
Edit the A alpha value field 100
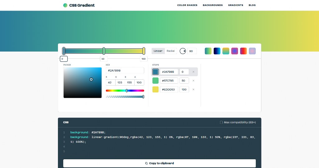[x=139, y=82]
